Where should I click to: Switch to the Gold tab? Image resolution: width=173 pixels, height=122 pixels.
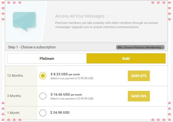(x=126, y=58)
